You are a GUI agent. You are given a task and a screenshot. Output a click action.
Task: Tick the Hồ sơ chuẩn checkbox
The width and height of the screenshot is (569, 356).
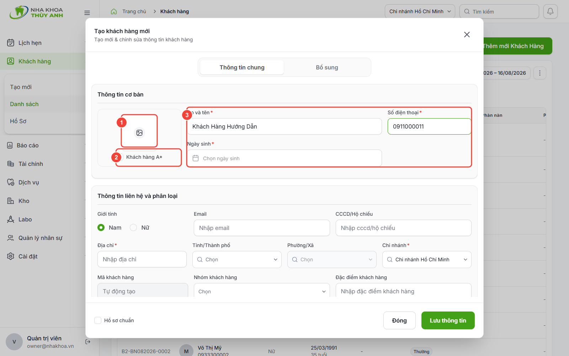[98, 320]
